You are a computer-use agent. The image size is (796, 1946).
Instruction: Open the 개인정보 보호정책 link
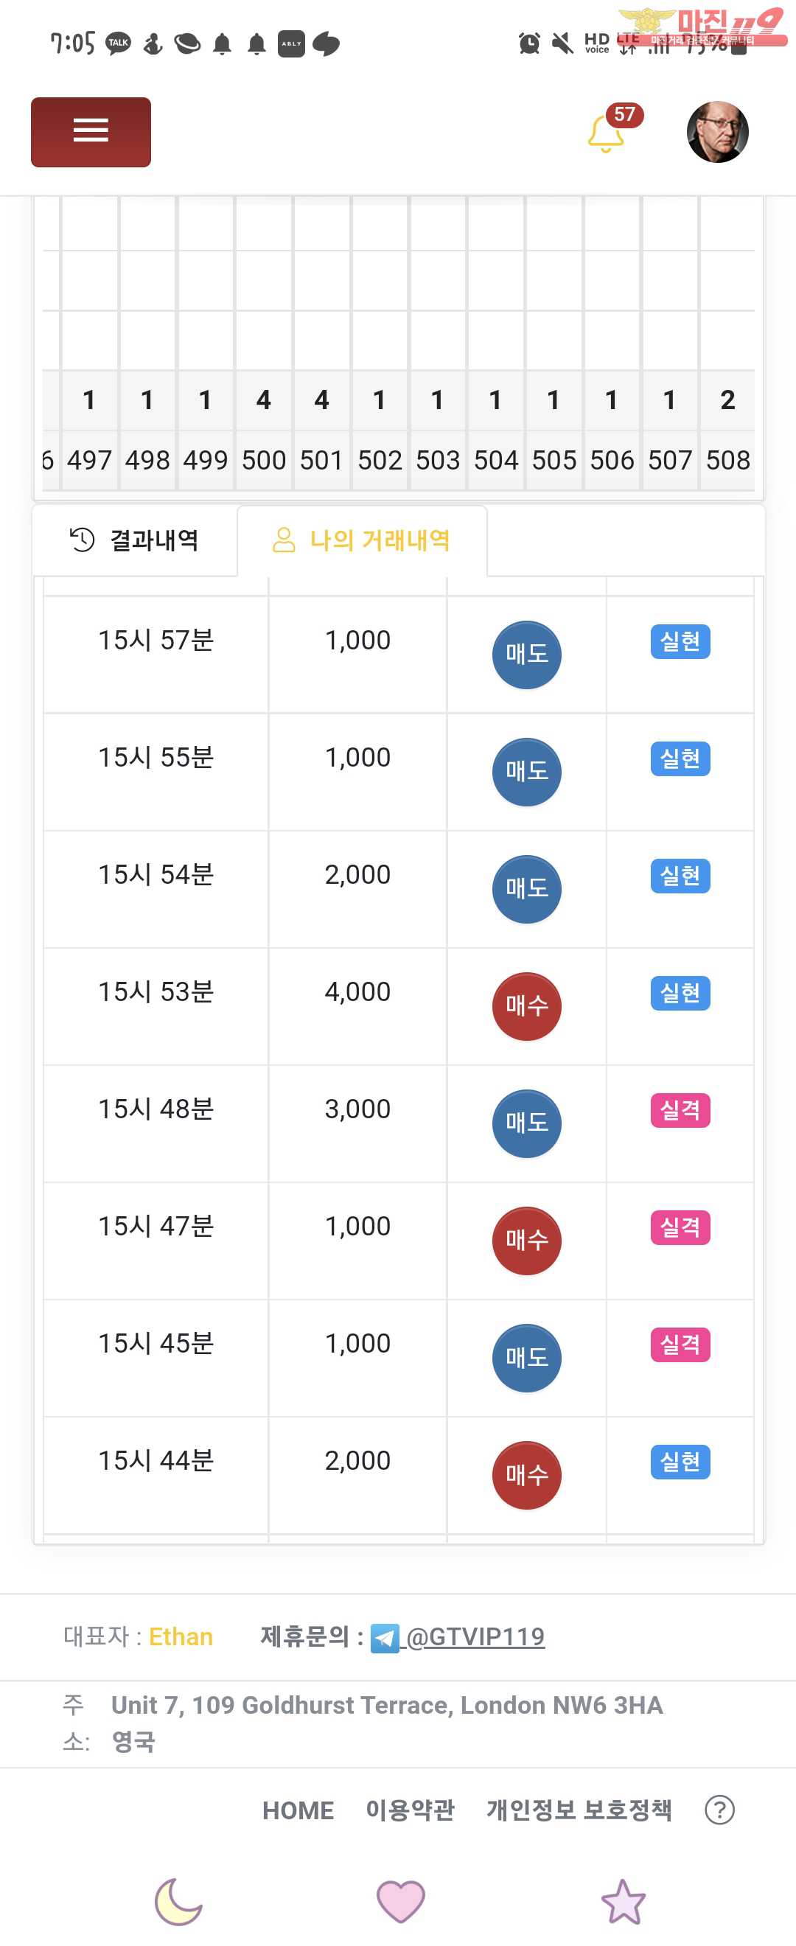[579, 1810]
